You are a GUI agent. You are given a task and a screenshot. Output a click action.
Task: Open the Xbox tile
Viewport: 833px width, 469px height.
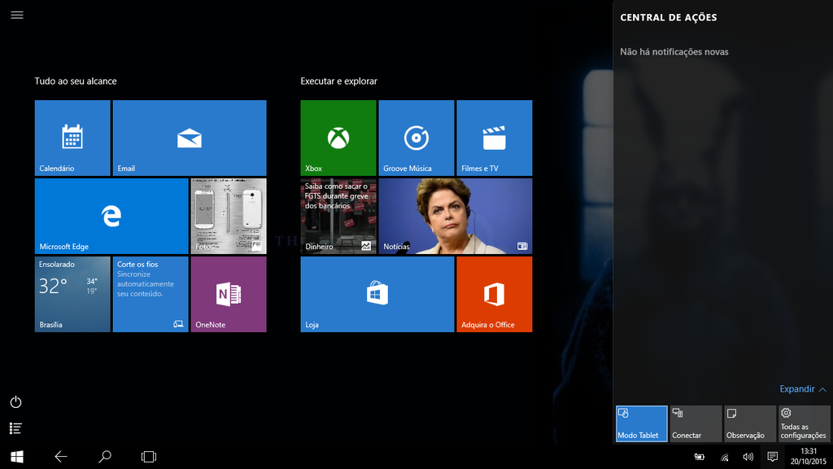[x=338, y=138]
